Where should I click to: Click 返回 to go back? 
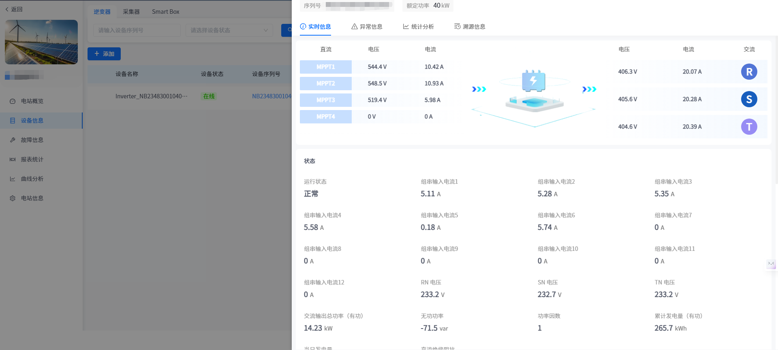14,9
